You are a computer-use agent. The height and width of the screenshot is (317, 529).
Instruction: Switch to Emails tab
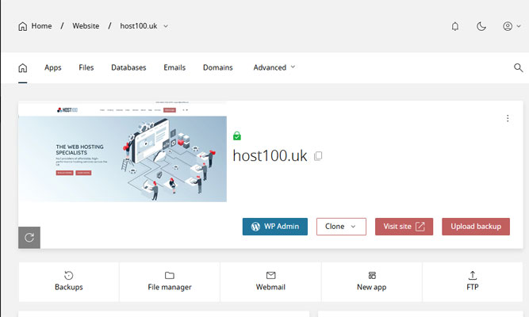(x=174, y=67)
